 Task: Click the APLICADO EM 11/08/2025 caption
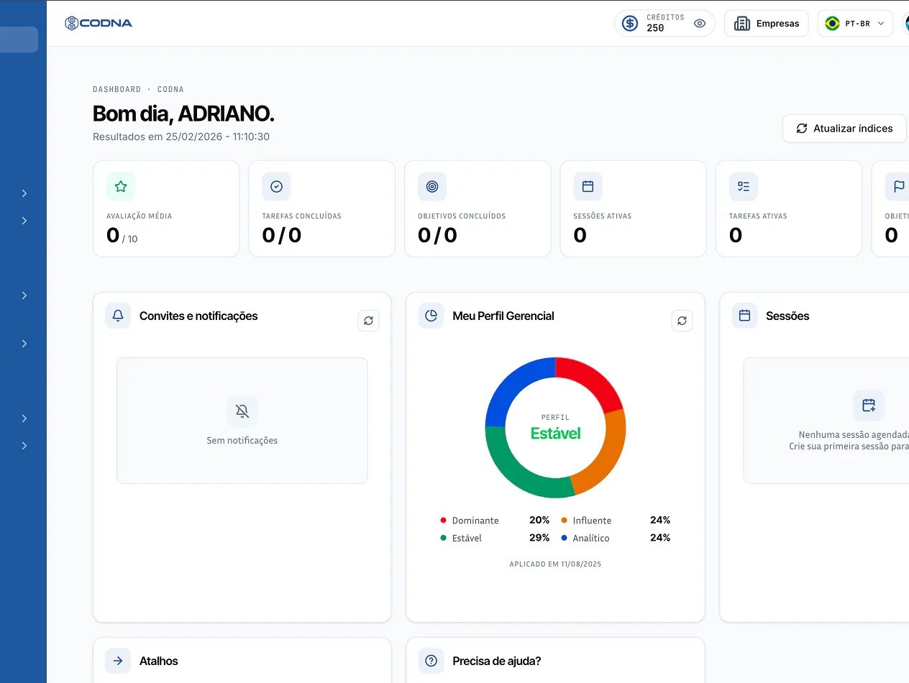click(x=555, y=564)
